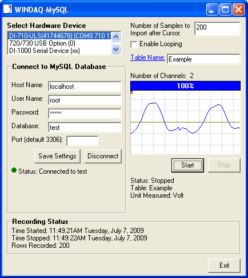
Task: Minimize the WINDAQ-MySQL window
Action: point(211,10)
